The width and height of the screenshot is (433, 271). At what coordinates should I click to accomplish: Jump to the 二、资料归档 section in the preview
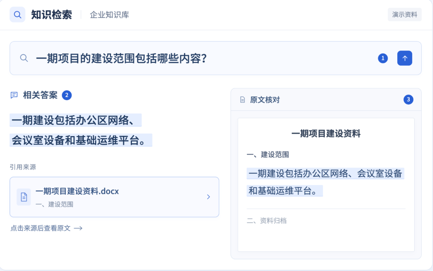point(267,221)
